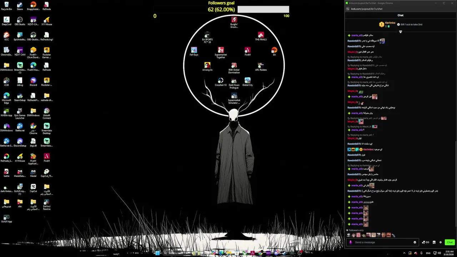The width and height of the screenshot is (457, 257).
Task: Open the dxgi.dll file on the desktop
Action: pos(33,142)
